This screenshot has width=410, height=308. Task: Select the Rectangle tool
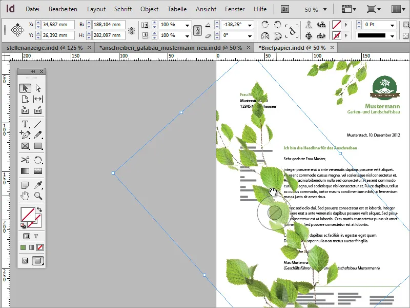[x=38, y=146]
